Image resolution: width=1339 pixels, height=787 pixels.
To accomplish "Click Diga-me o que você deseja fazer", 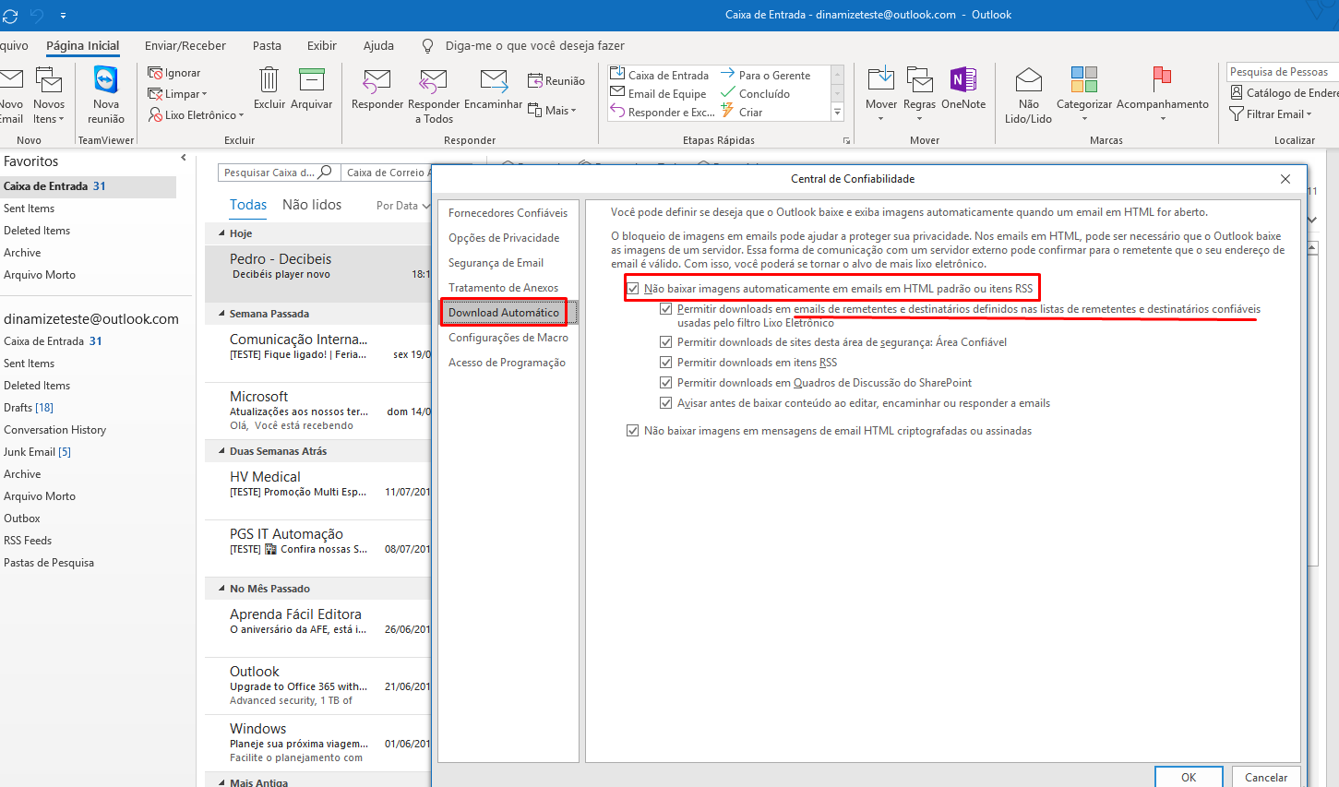I will point(534,45).
